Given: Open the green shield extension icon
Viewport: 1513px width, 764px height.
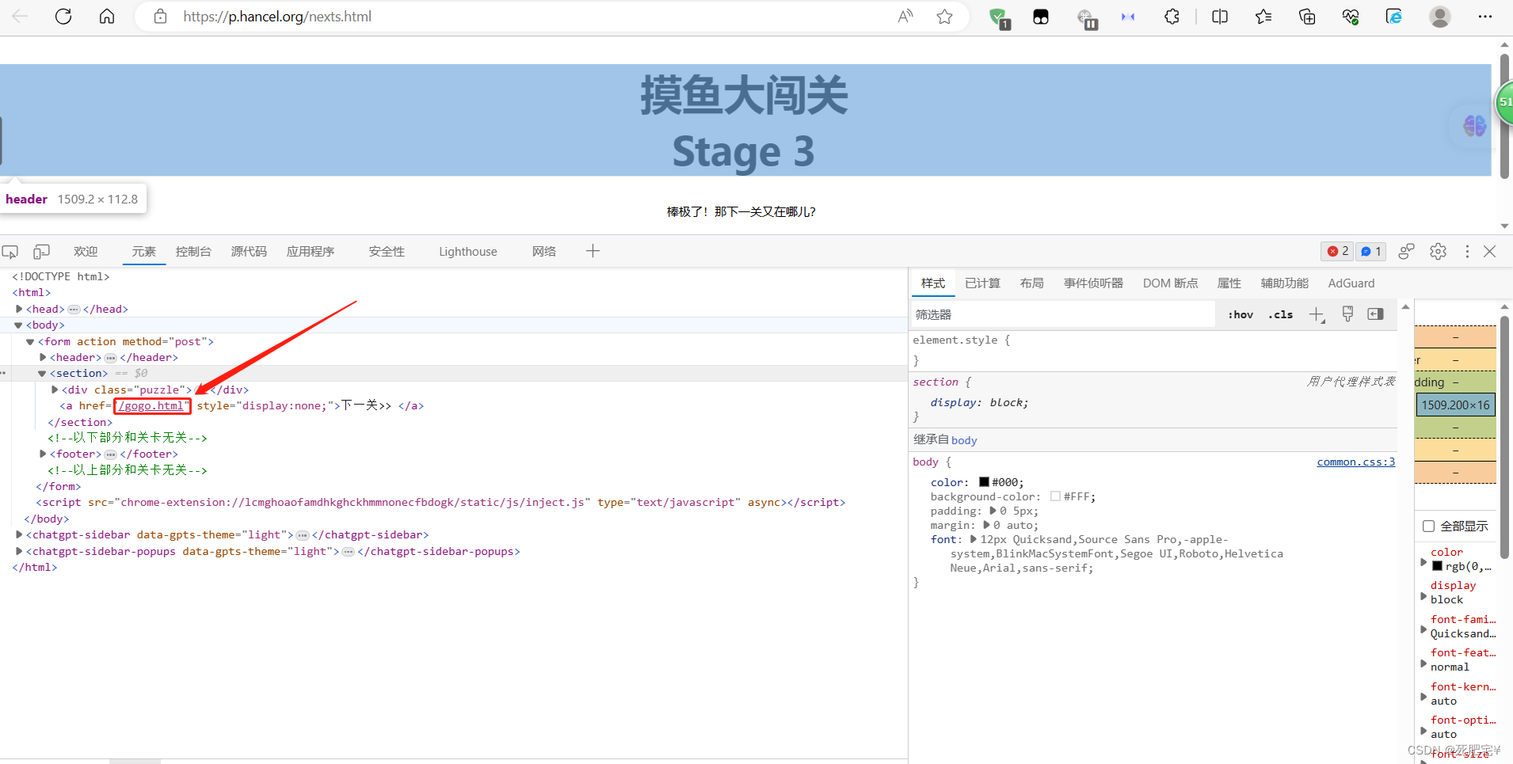Looking at the screenshot, I should point(998,17).
